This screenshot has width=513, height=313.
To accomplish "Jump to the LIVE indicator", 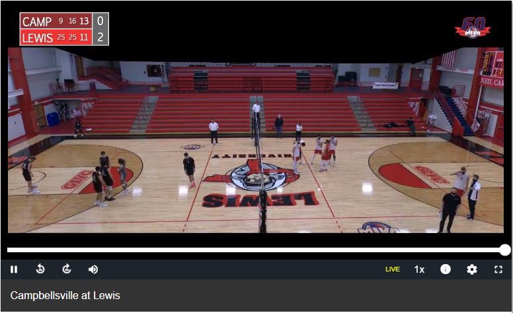I will pyautogui.click(x=392, y=269).
